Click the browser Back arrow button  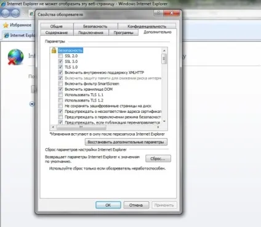coord(5,14)
